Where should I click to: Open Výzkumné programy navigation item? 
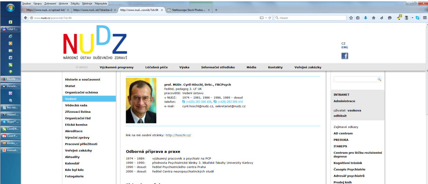(x=116, y=67)
